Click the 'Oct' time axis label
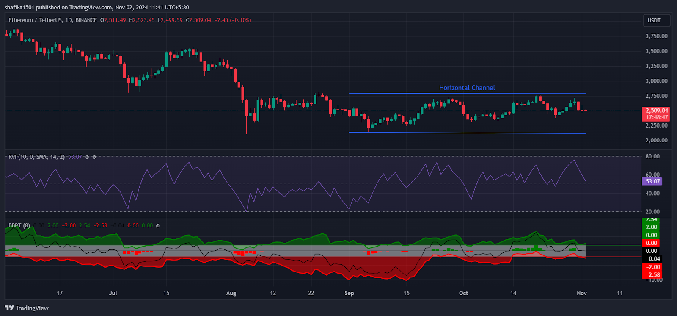Viewport: 677px width, 316px height. click(x=464, y=293)
